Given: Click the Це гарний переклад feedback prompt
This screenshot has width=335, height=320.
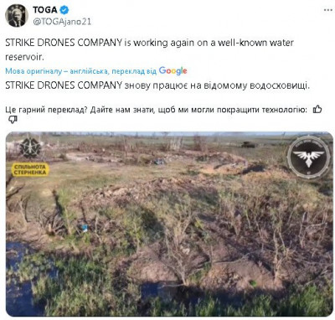Looking at the screenshot, I should (156, 110).
